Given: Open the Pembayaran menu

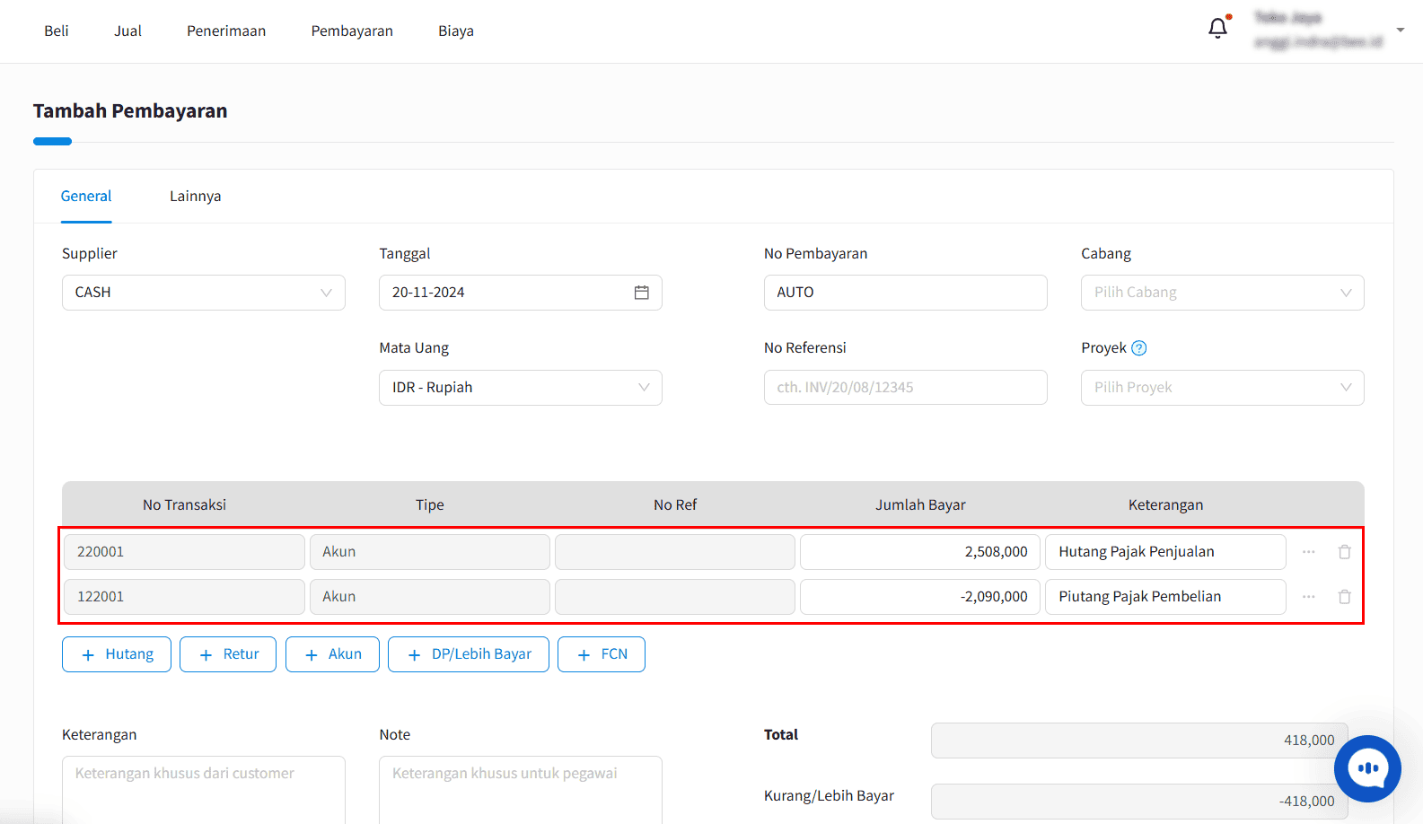Looking at the screenshot, I should pyautogui.click(x=352, y=31).
